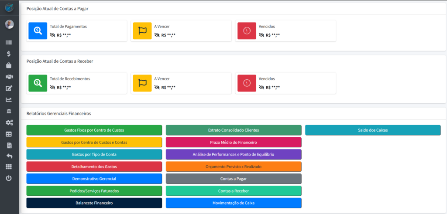The width and height of the screenshot is (447, 214).
Task: Click the power logout icon
Action: click(9, 178)
